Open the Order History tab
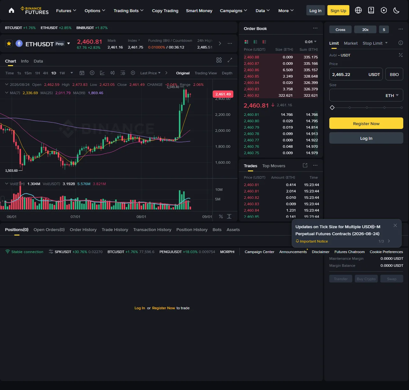 [83, 229]
